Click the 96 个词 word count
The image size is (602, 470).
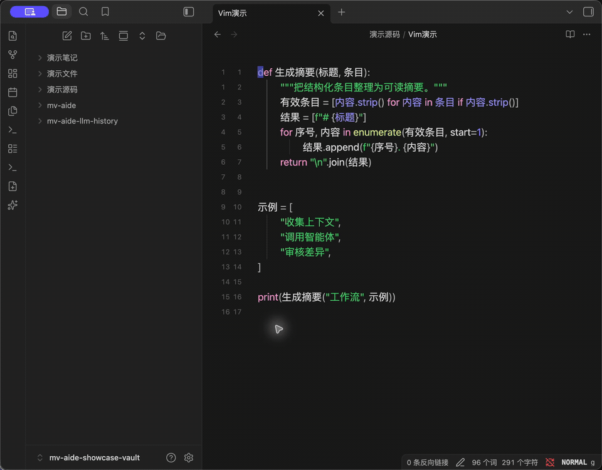coord(484,462)
